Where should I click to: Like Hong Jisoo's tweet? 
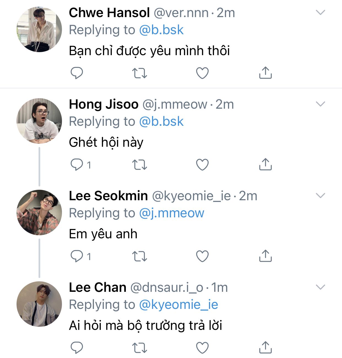[x=202, y=165]
